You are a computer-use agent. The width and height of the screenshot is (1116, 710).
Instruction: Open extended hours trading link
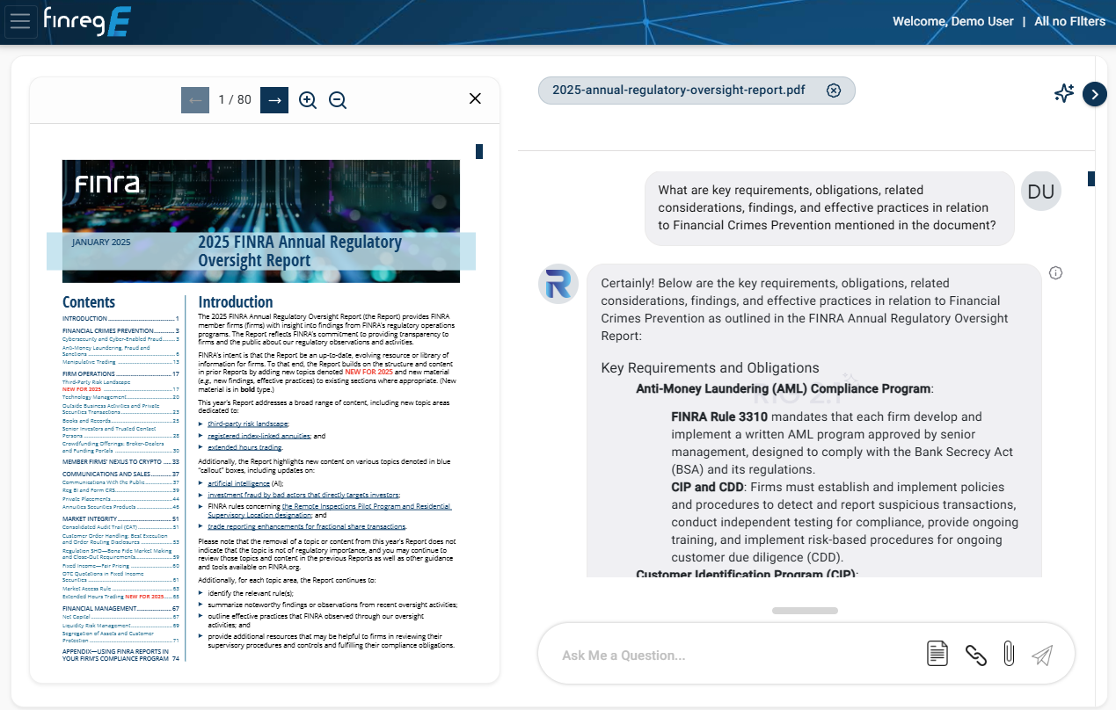point(244,447)
